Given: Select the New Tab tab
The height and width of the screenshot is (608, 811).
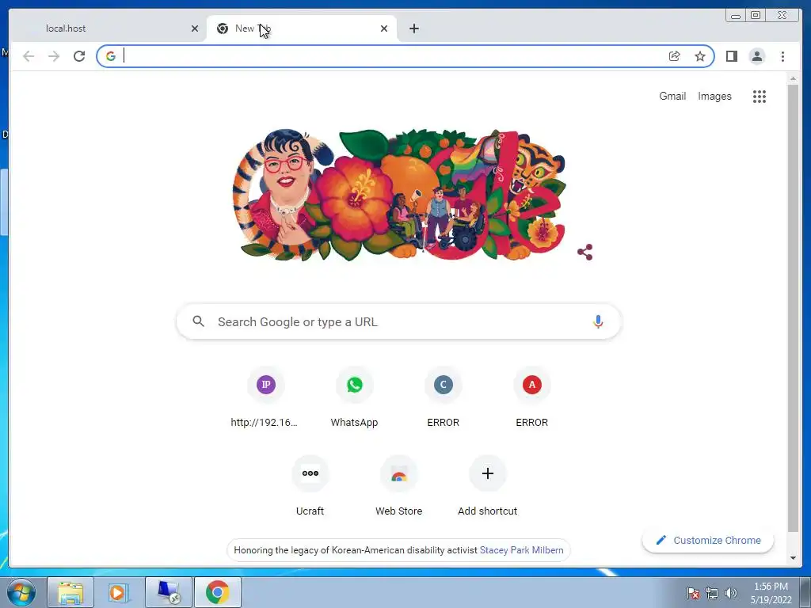Looking at the screenshot, I should [302, 28].
